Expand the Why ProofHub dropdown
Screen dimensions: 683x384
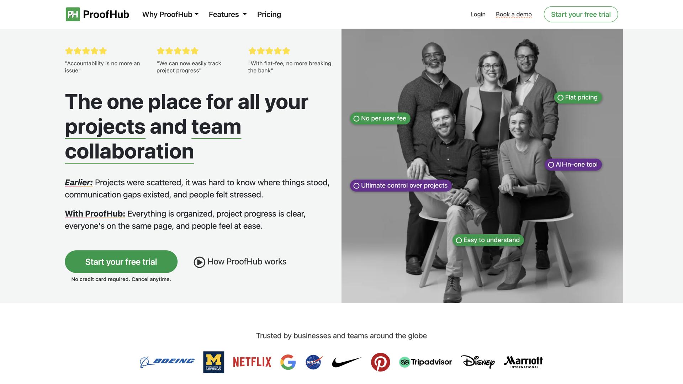170,14
